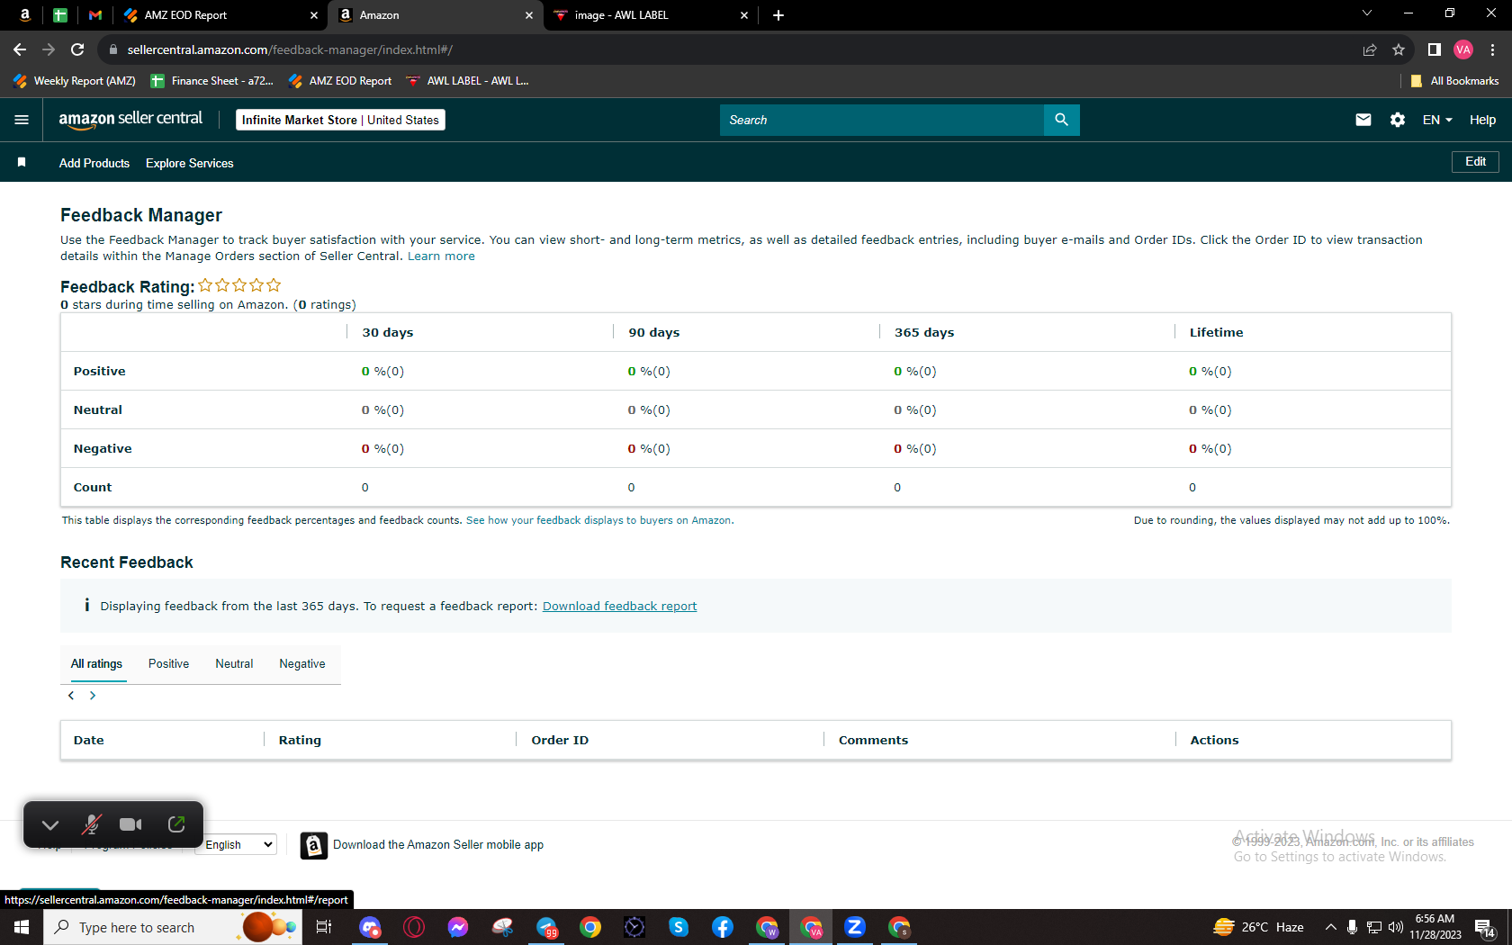Select the Negative feedback tab
This screenshot has height=945, width=1512.
coord(302,664)
